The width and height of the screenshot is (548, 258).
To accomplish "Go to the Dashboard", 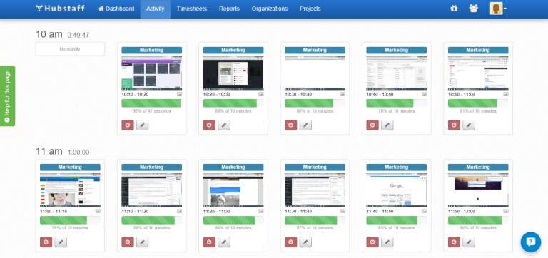I will pyautogui.click(x=116, y=9).
